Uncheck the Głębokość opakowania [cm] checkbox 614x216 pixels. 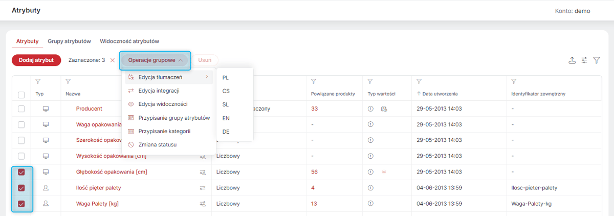tap(21, 172)
